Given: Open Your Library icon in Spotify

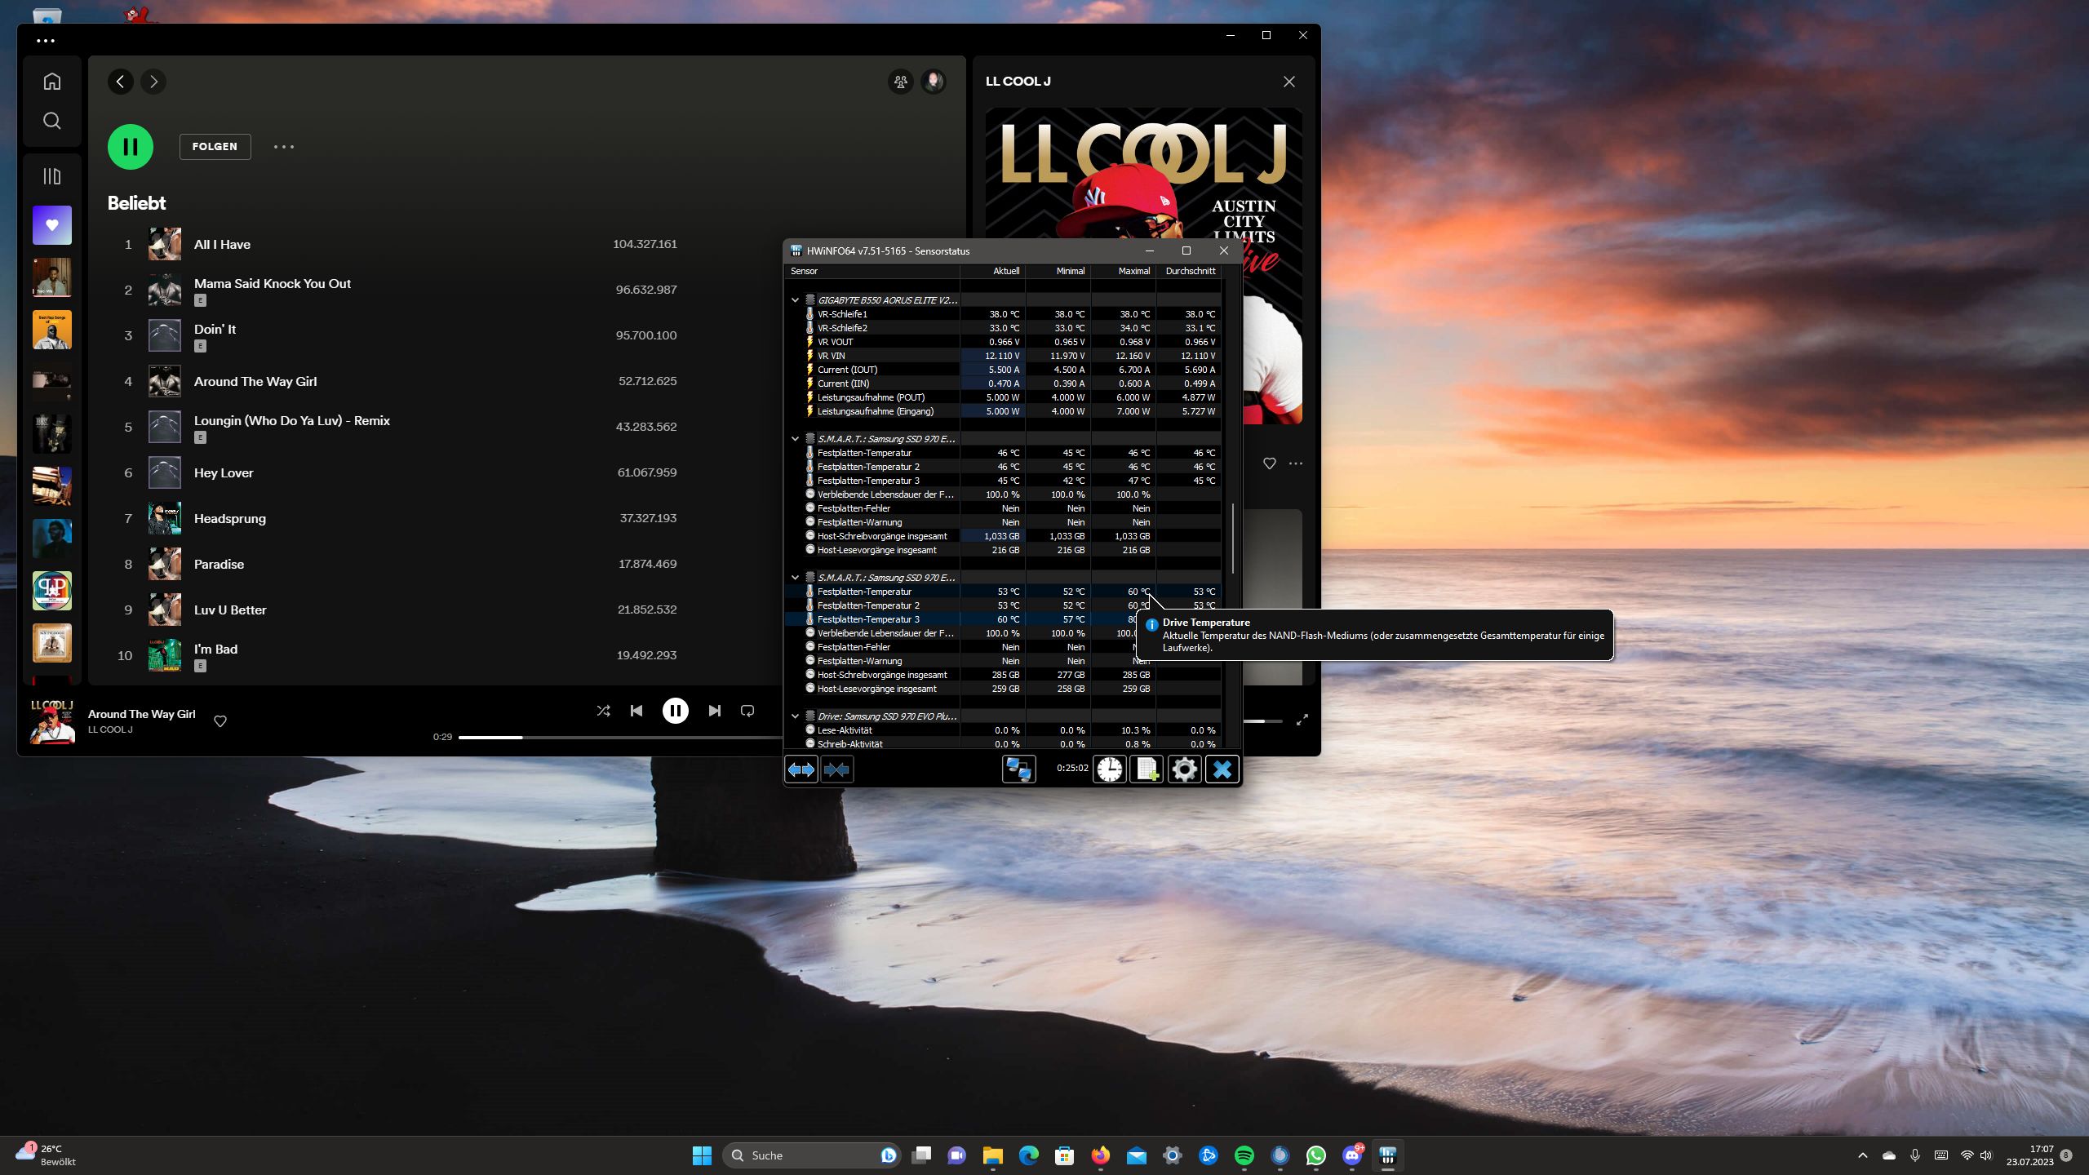Looking at the screenshot, I should (x=52, y=176).
